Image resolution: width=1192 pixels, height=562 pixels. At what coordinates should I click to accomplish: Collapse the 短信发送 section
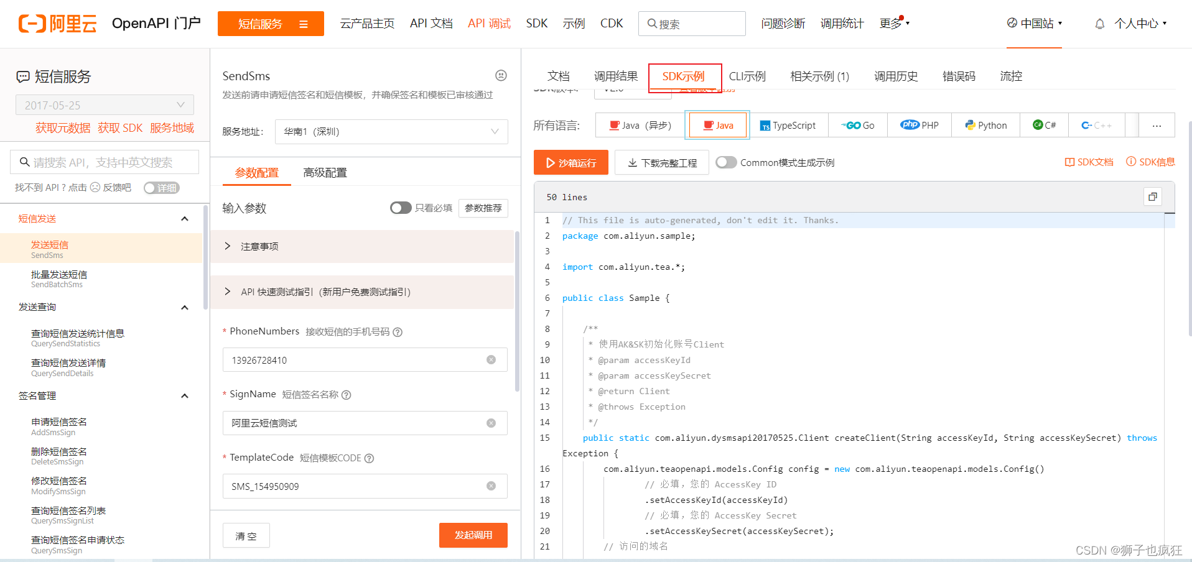click(x=184, y=219)
